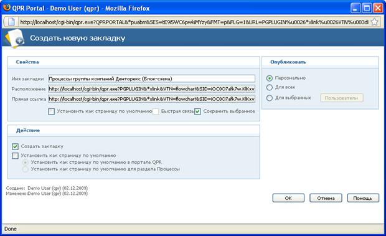Image resolution: width=386 pixels, height=236 pixels.
Task: Check Установить как страницу по умолчанию in Свойства
Action: click(51, 111)
